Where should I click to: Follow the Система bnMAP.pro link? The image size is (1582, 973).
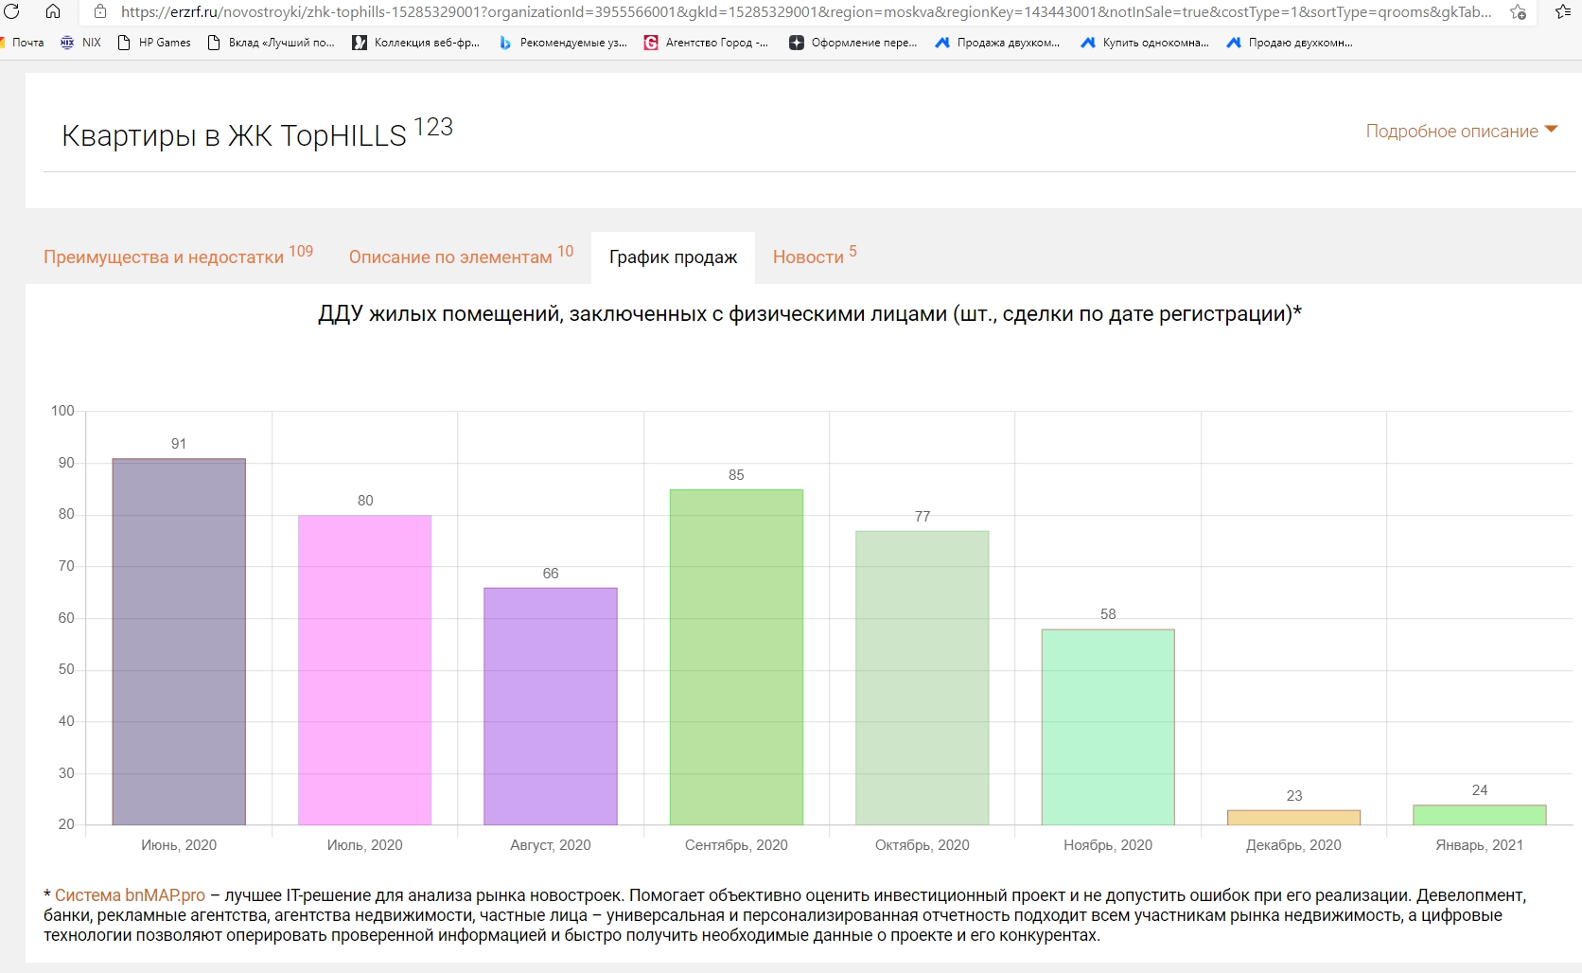[130, 895]
